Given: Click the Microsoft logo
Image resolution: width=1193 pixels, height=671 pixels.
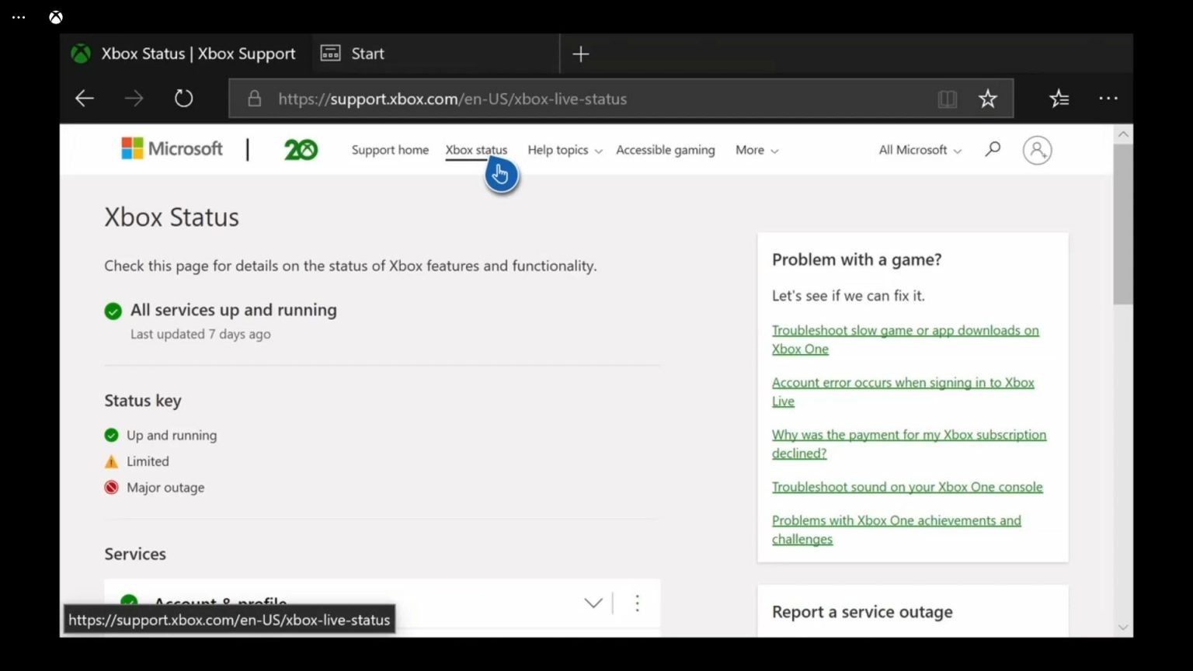Looking at the screenshot, I should (172, 149).
